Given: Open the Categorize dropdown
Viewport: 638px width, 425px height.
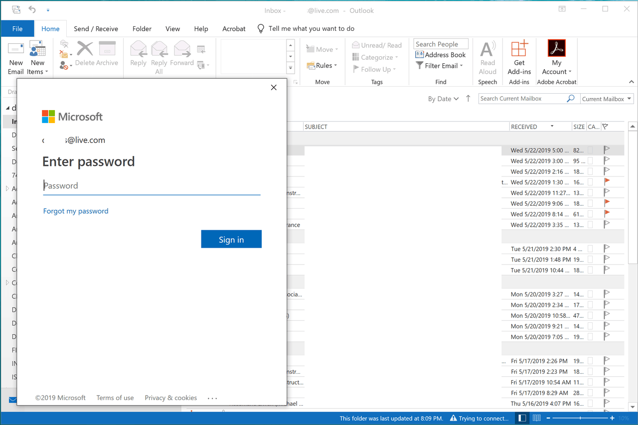Looking at the screenshot, I should point(375,57).
